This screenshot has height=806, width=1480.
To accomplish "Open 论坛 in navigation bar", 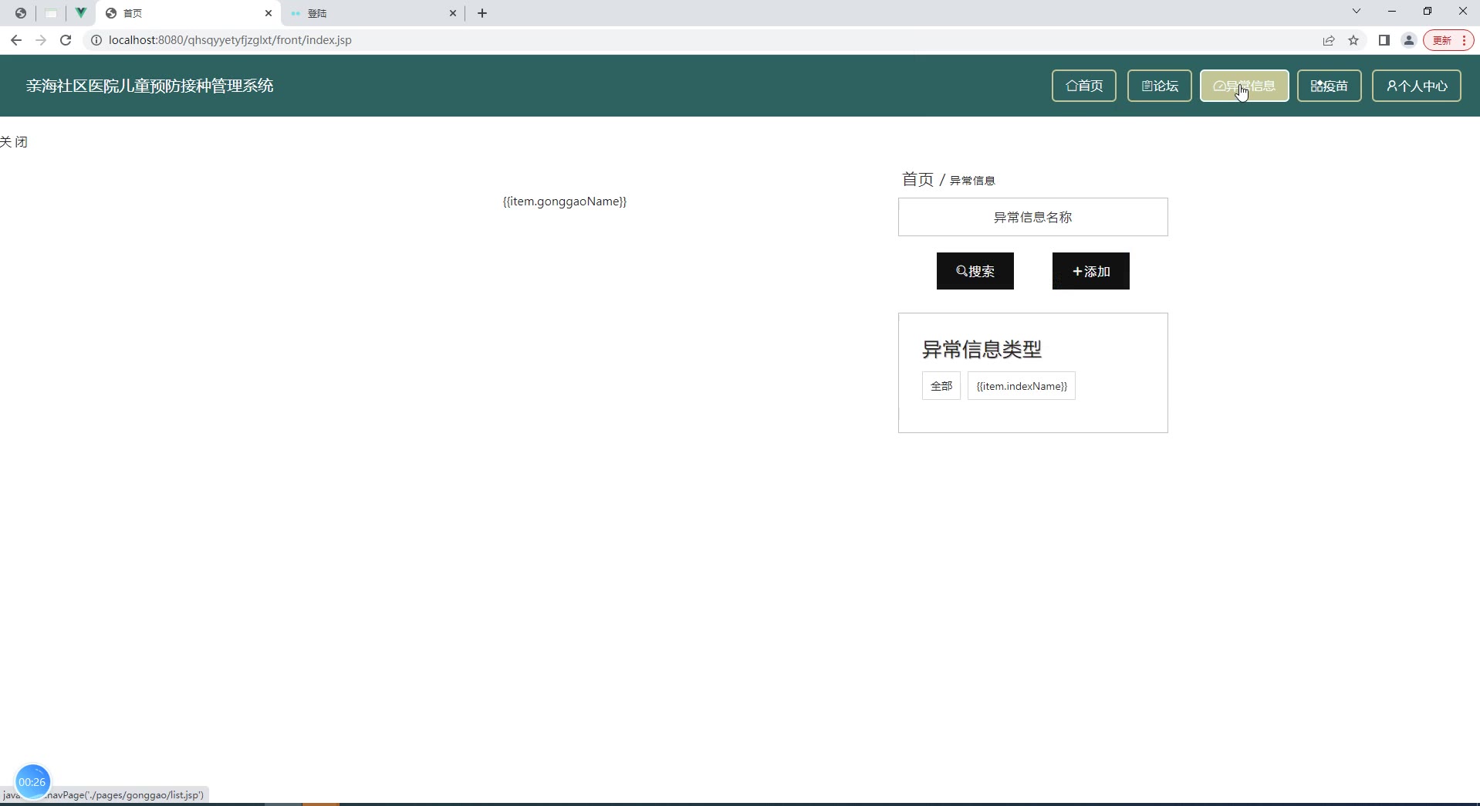I will pos(1159,86).
